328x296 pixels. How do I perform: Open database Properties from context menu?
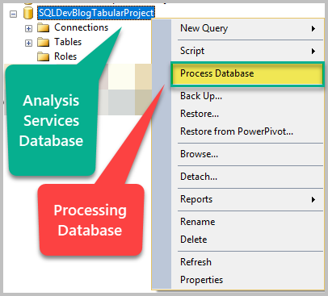coord(247,280)
